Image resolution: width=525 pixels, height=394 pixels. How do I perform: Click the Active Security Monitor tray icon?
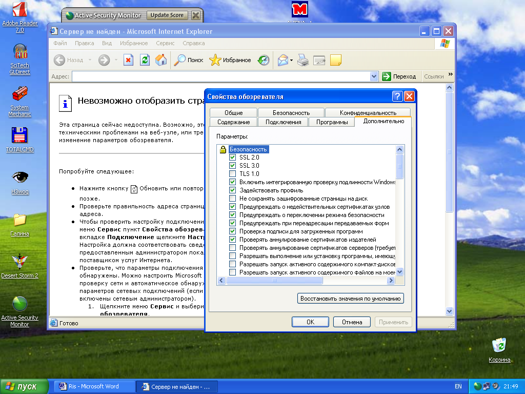(478, 386)
